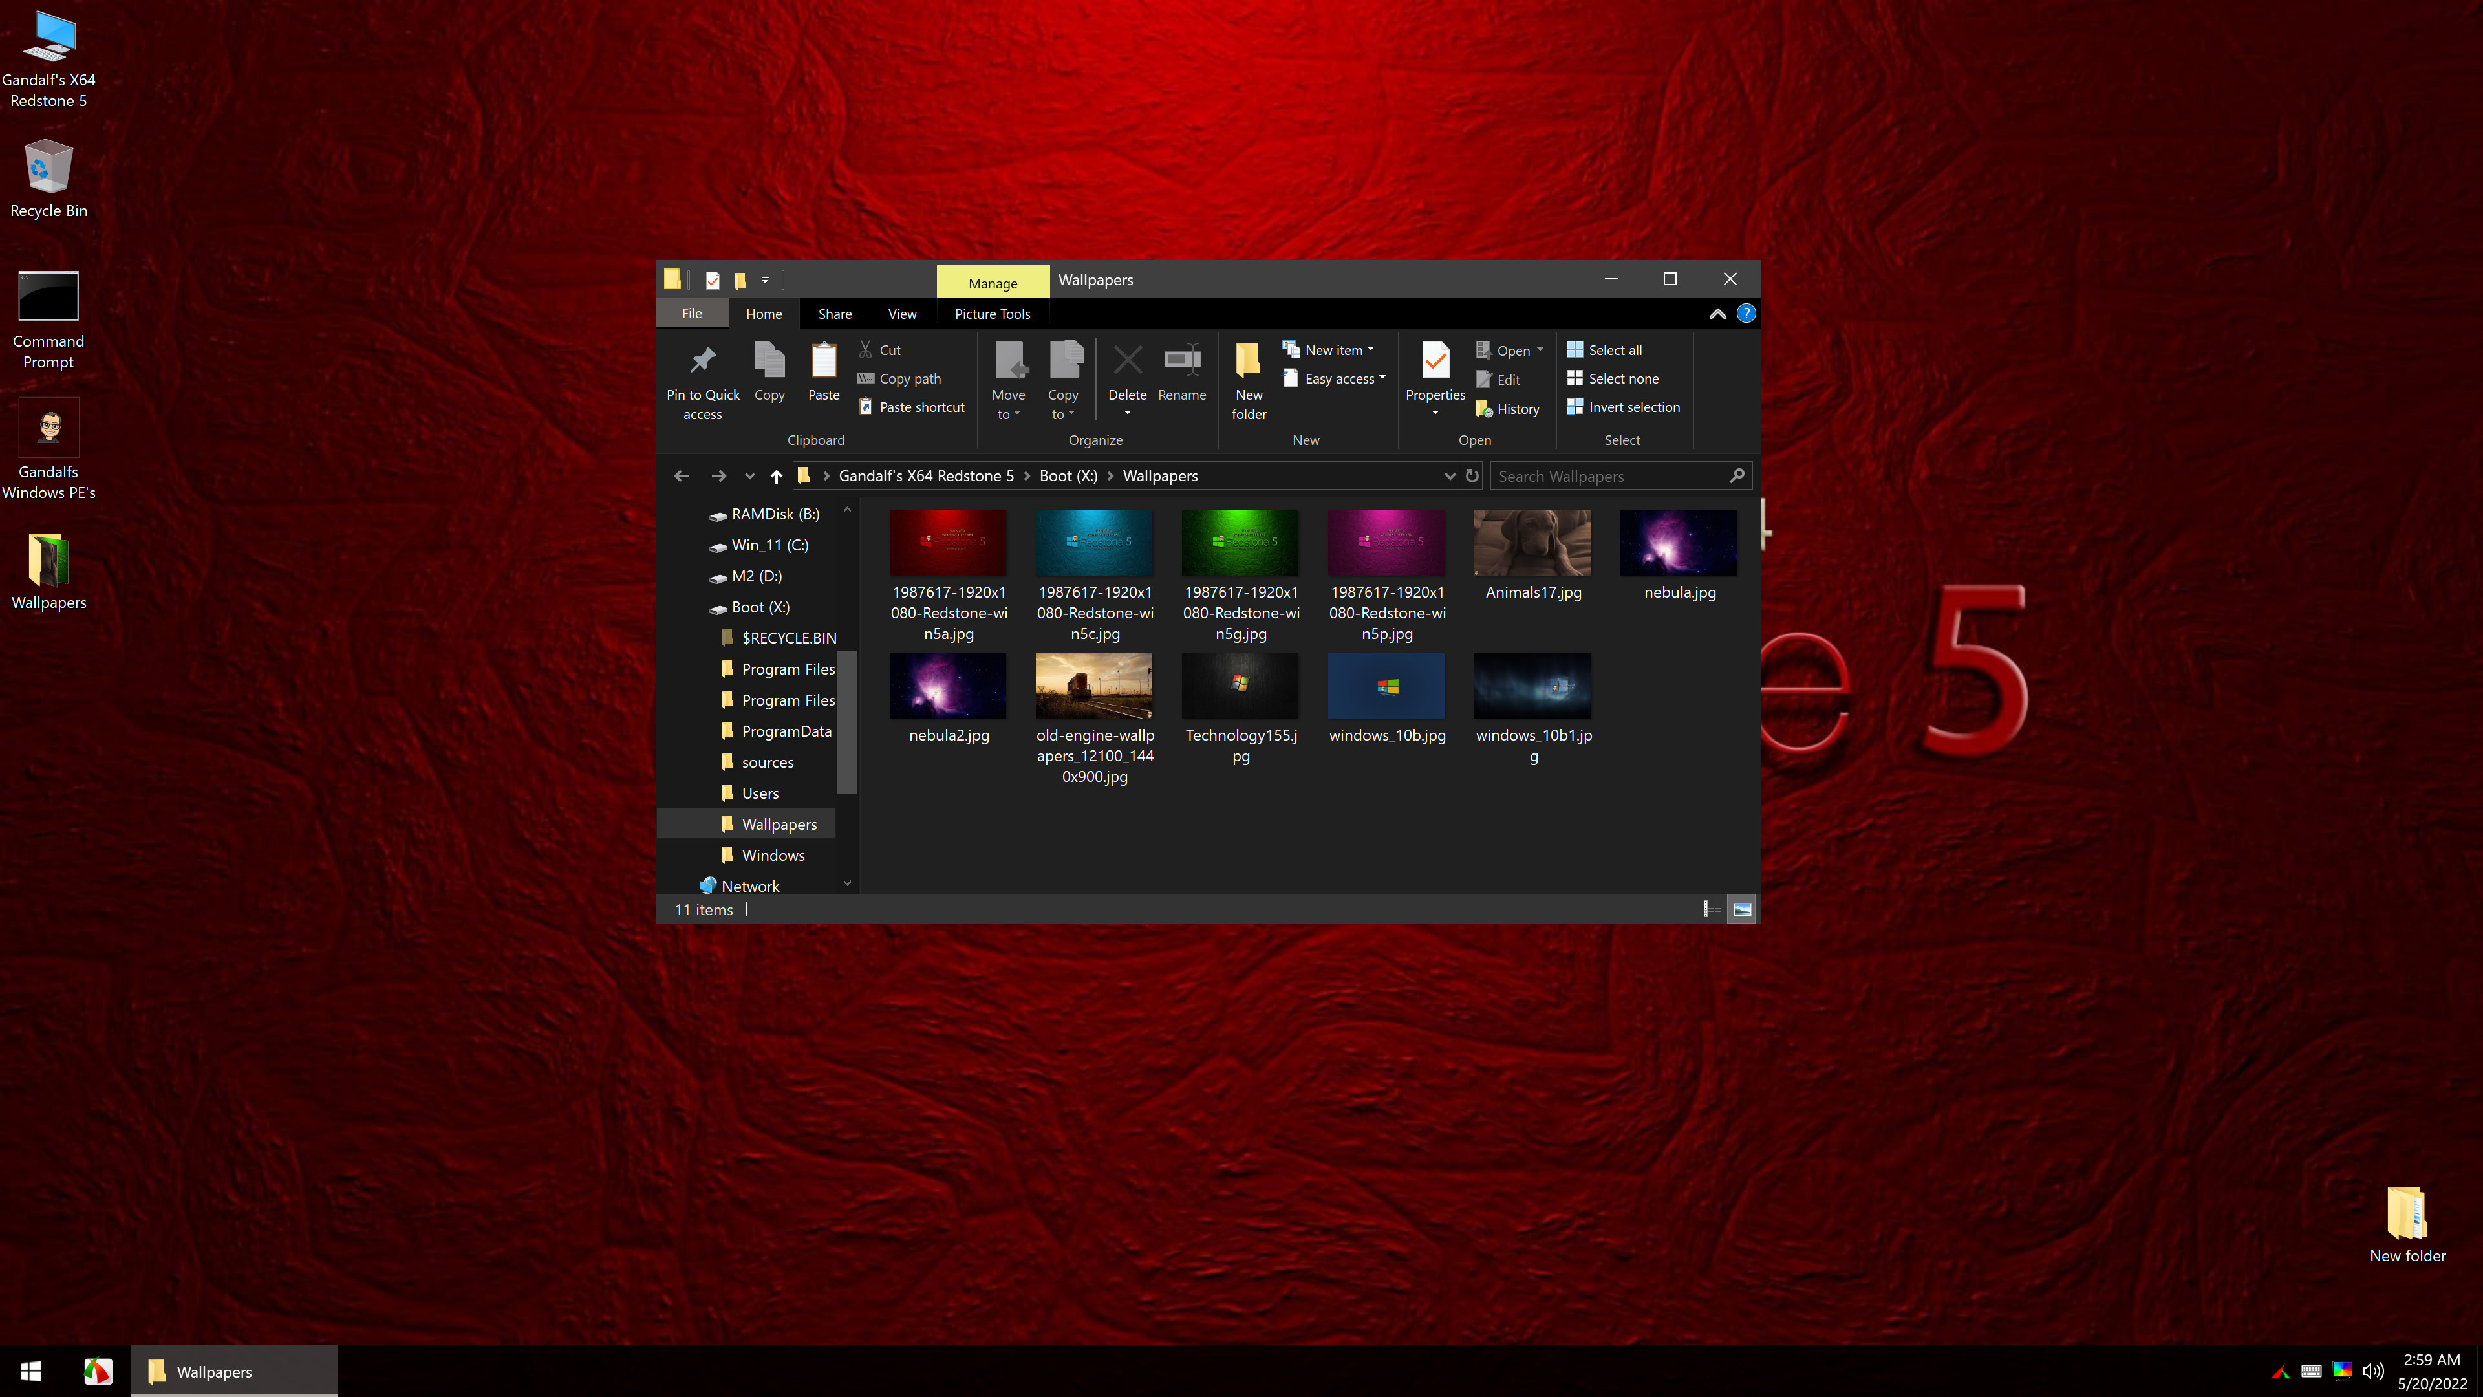This screenshot has width=2483, height=1397.
Task: Click the Edit ribbon command
Action: (x=1498, y=380)
